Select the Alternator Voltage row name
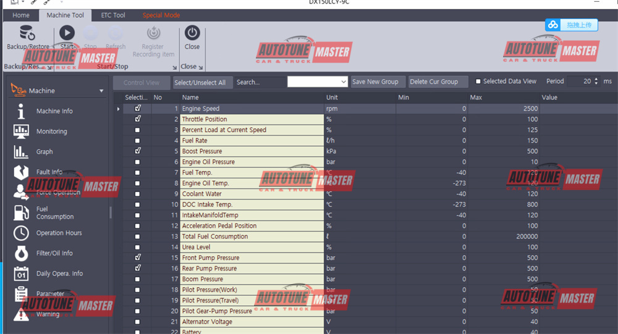 [x=252, y=322]
